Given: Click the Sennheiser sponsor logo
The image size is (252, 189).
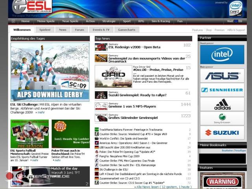Looking at the screenshot, I should pyautogui.click(x=222, y=90).
